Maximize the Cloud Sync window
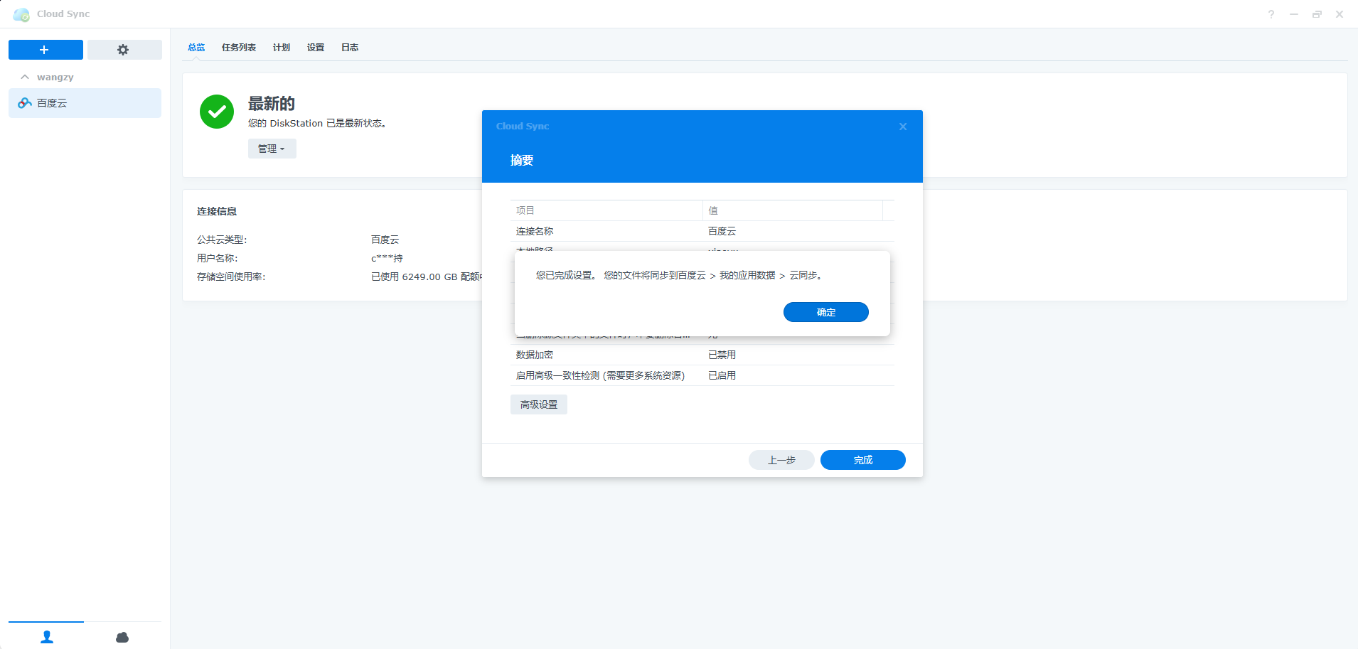Viewport: 1358px width, 649px height. pyautogui.click(x=1317, y=14)
